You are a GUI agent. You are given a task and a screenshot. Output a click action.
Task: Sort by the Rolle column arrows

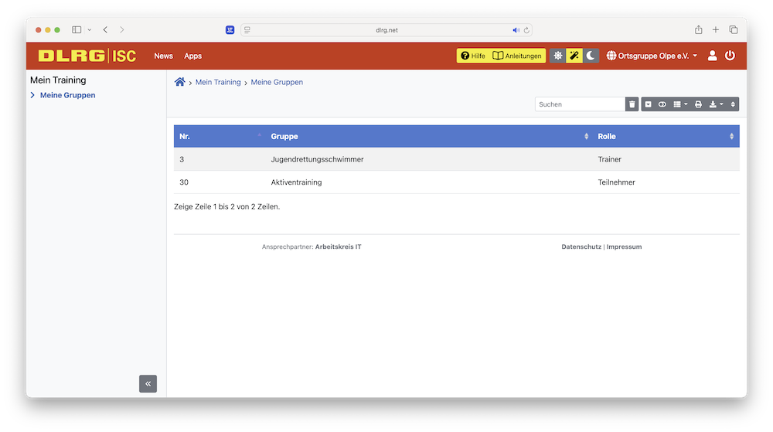click(x=731, y=137)
